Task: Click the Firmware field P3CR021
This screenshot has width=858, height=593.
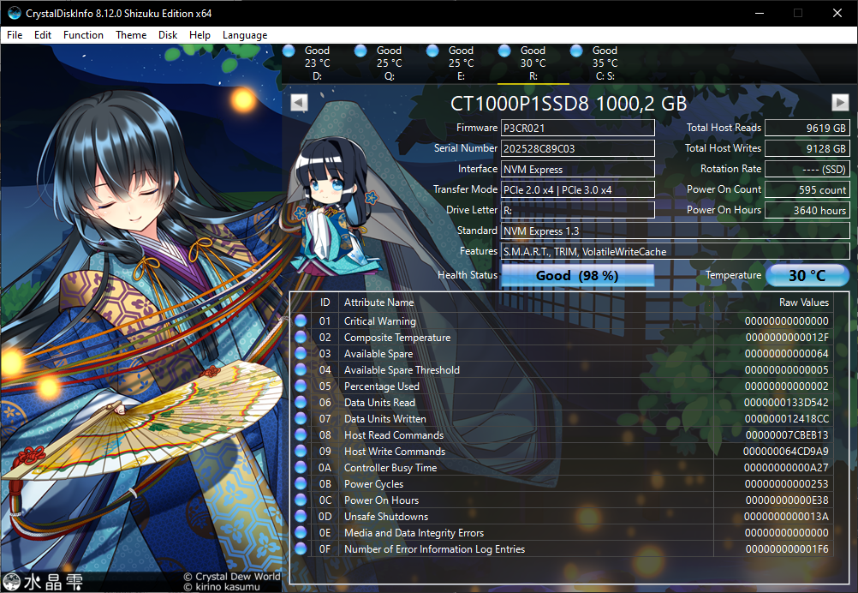Action: point(577,129)
